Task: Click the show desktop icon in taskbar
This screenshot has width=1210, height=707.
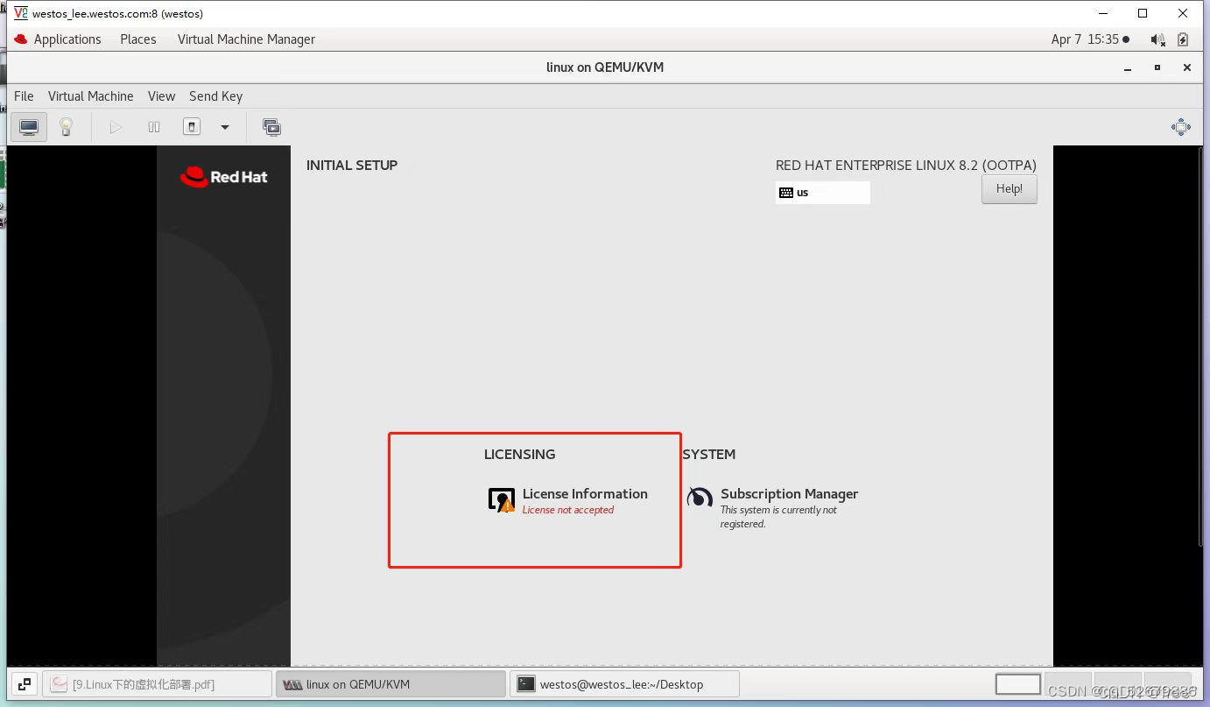Action: coord(25,684)
